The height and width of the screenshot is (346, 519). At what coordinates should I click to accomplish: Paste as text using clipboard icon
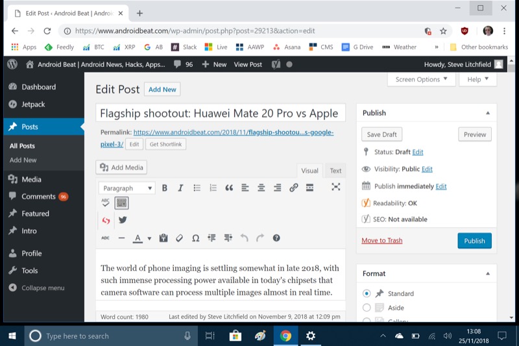coord(163,238)
